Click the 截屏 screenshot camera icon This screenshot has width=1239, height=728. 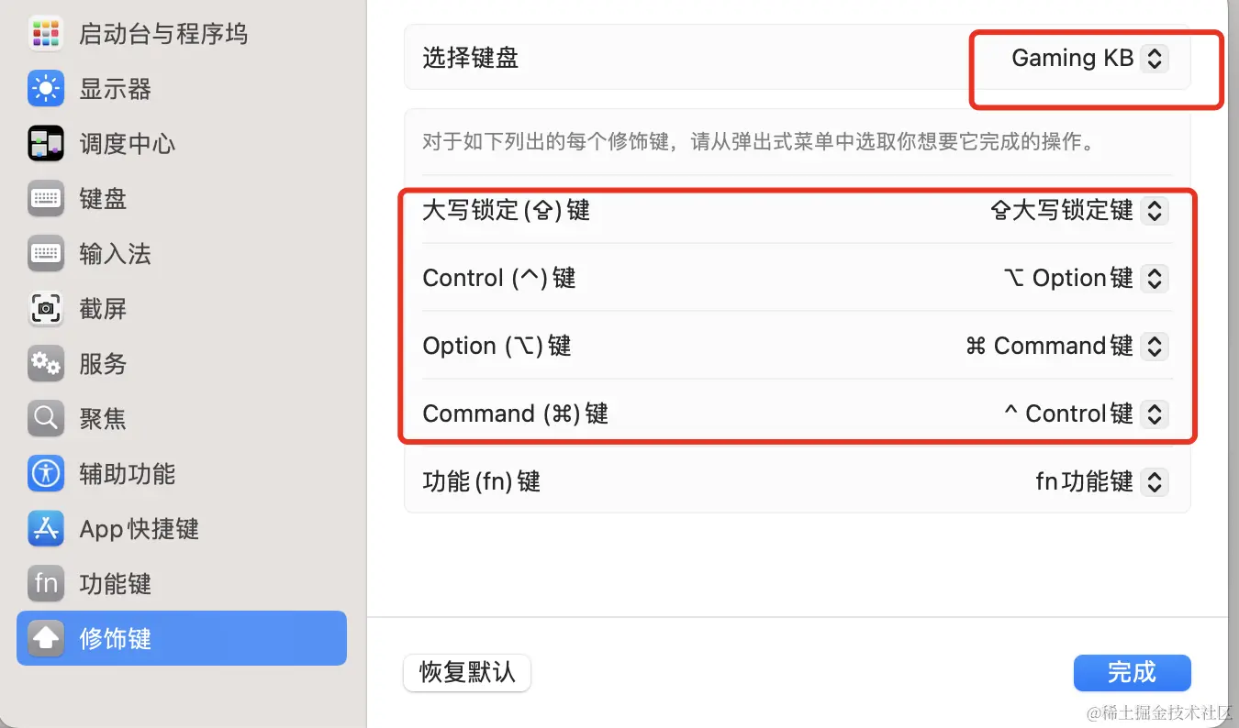46,309
